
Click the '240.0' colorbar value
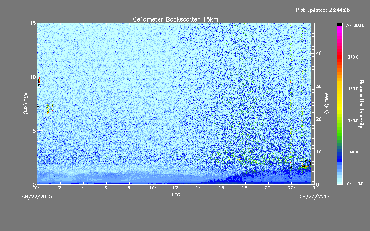point(353,57)
